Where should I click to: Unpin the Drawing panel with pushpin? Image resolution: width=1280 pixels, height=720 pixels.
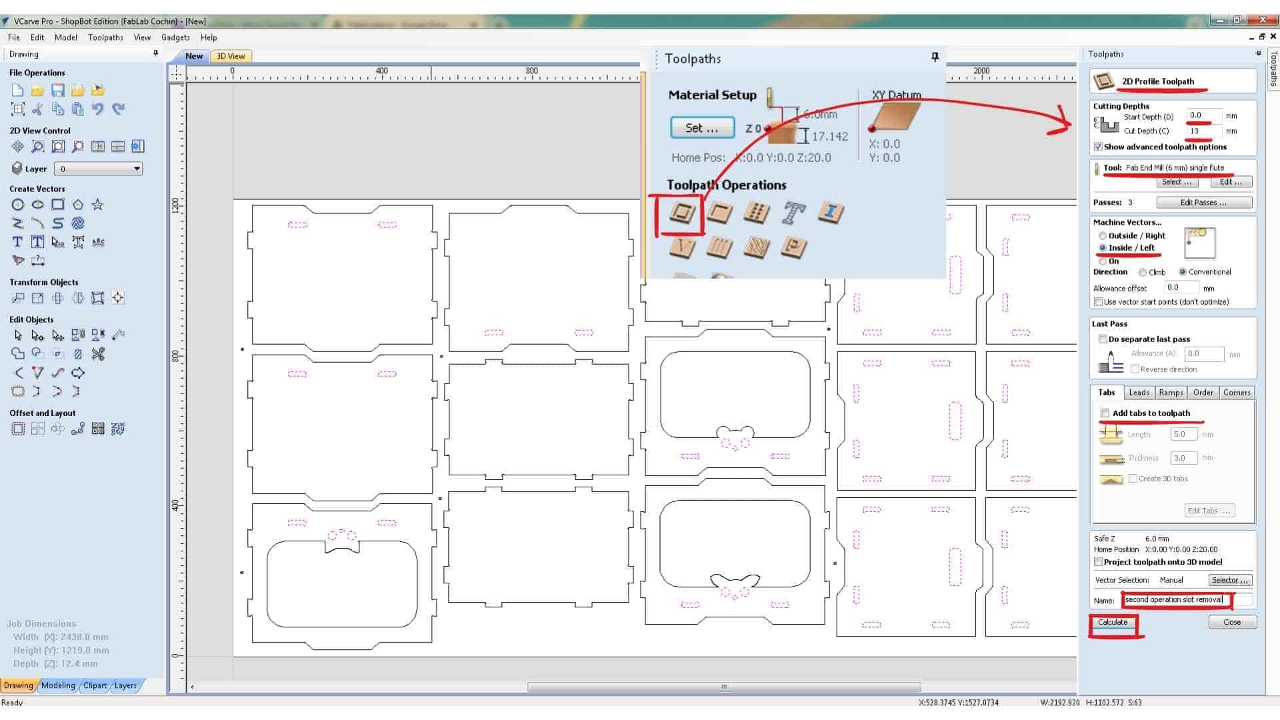[x=156, y=53]
